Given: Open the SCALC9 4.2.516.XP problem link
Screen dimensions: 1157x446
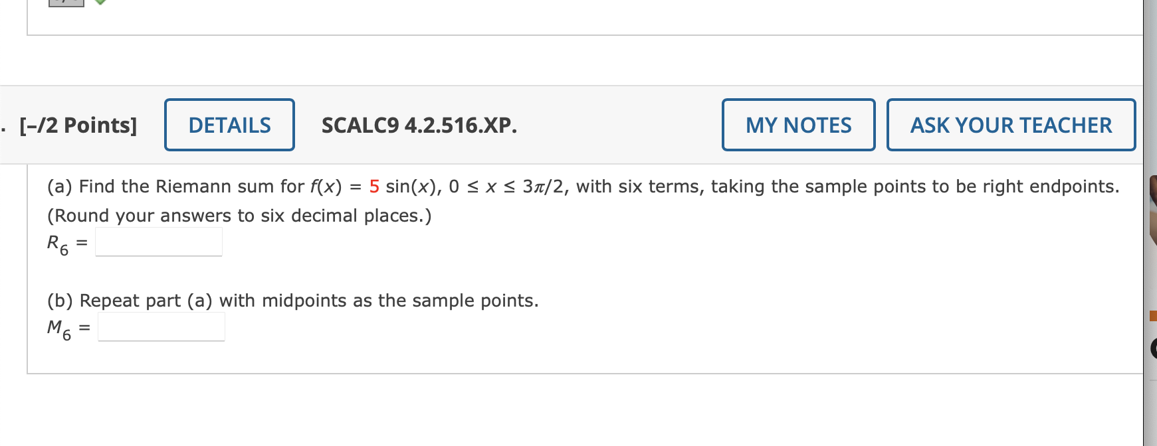Looking at the screenshot, I should pos(418,125).
